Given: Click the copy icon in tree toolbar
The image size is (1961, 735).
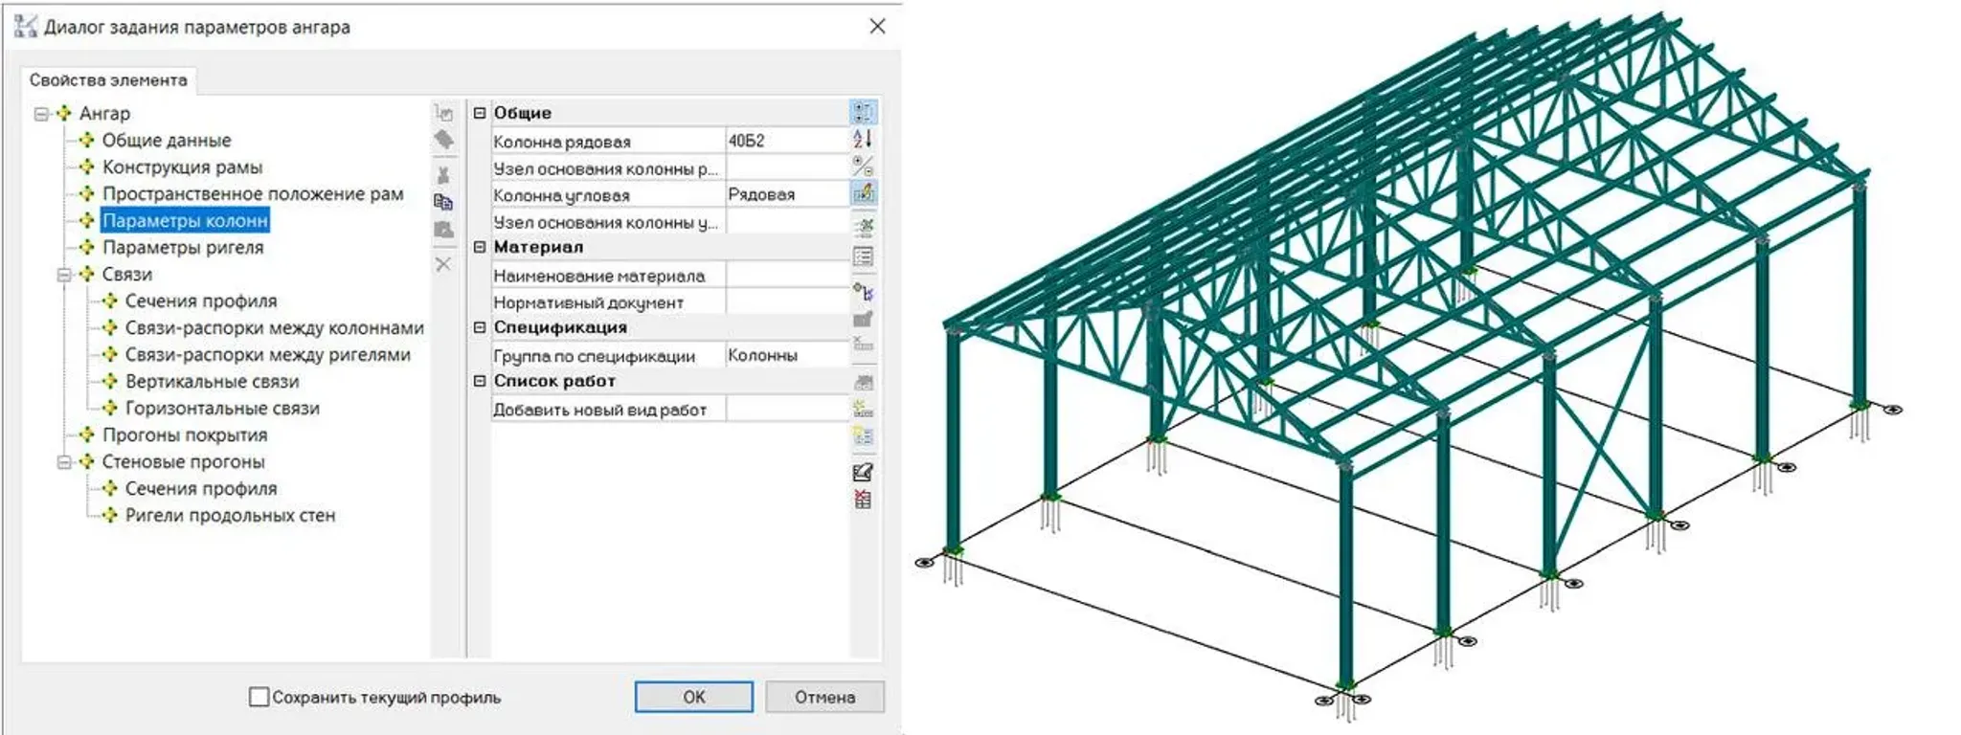Looking at the screenshot, I should point(443,202).
